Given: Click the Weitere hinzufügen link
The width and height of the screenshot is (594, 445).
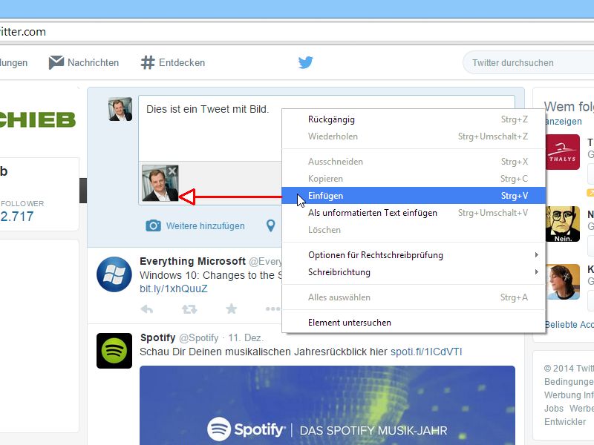Looking at the screenshot, I should tap(206, 226).
